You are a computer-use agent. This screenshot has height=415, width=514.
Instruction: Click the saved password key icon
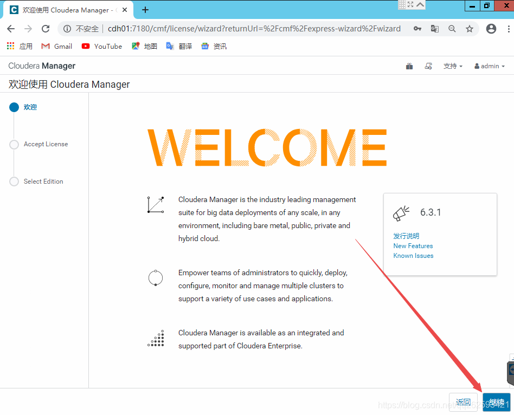pos(417,29)
